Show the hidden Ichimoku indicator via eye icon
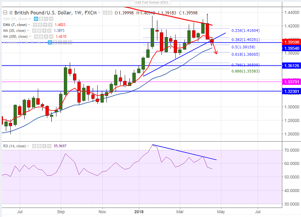 (x=50, y=42)
